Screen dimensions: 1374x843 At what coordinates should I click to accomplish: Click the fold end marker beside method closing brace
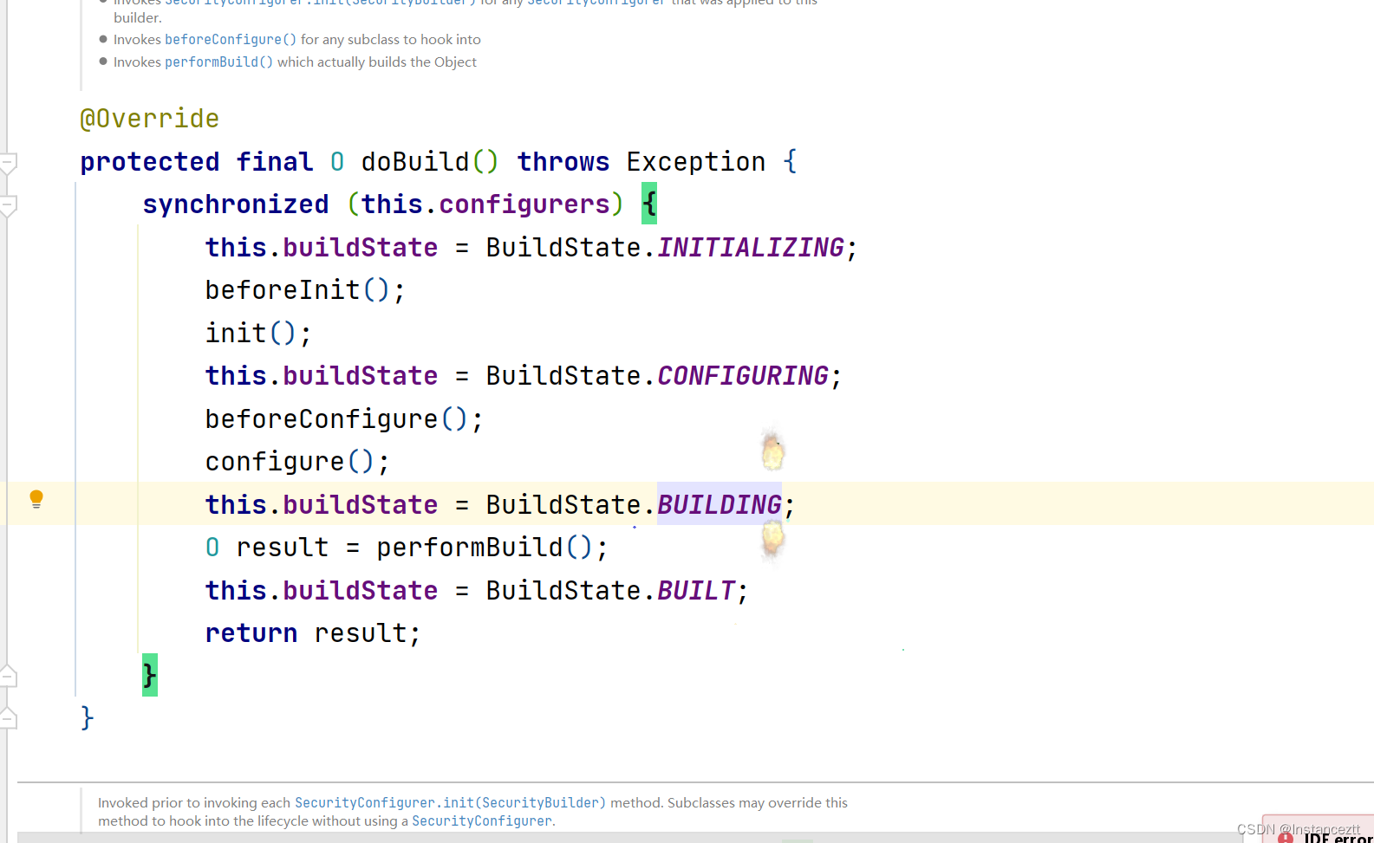(9, 717)
